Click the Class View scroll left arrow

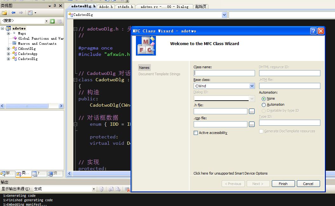2,106
